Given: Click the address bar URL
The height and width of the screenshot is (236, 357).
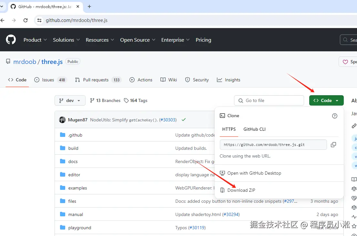Looking at the screenshot, I should click(x=76, y=20).
